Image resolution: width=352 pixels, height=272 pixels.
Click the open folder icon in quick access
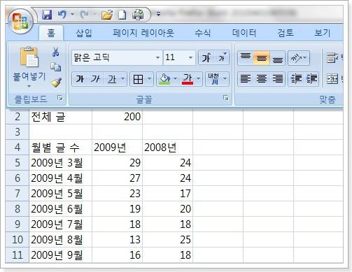coord(107,15)
